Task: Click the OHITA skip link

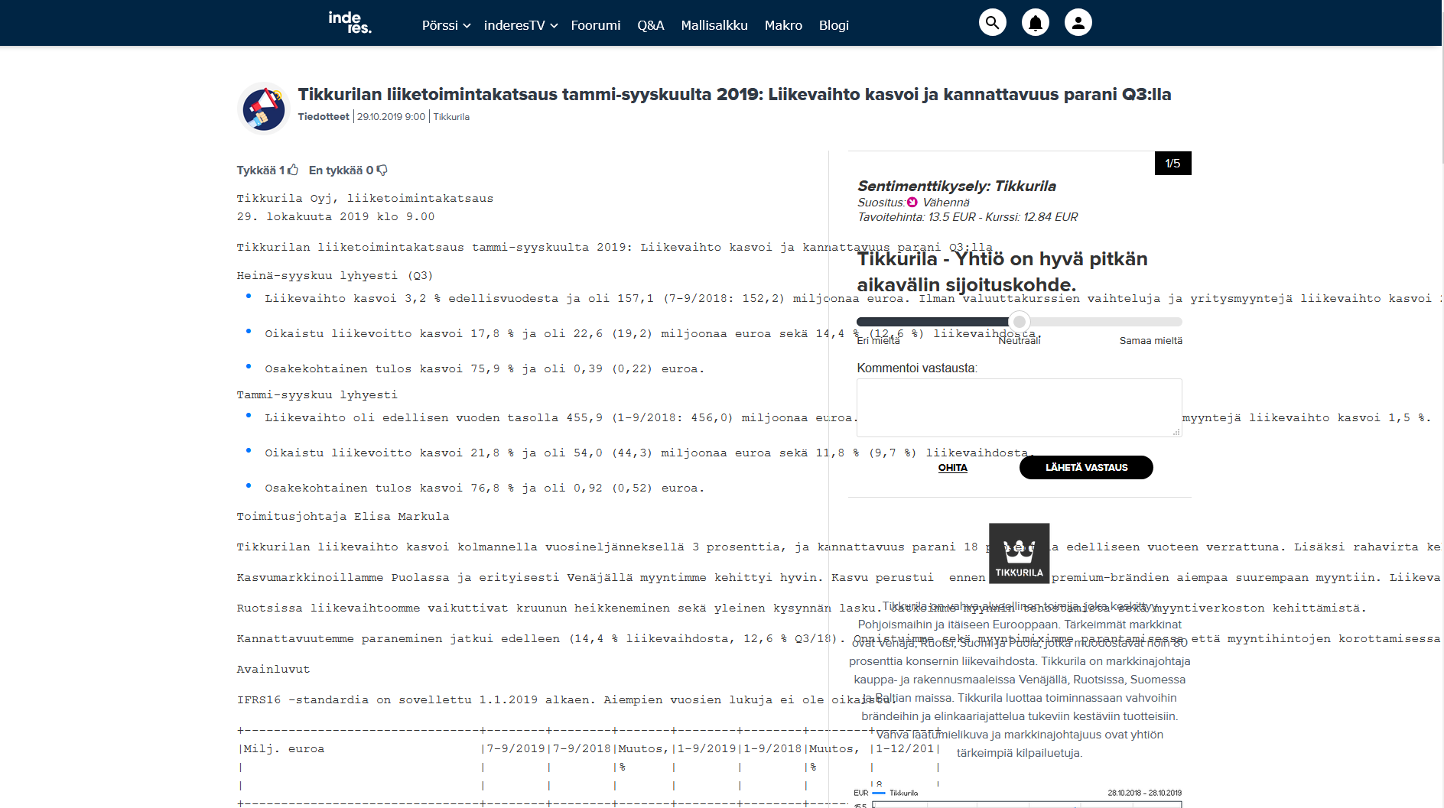Action: pyautogui.click(x=953, y=468)
